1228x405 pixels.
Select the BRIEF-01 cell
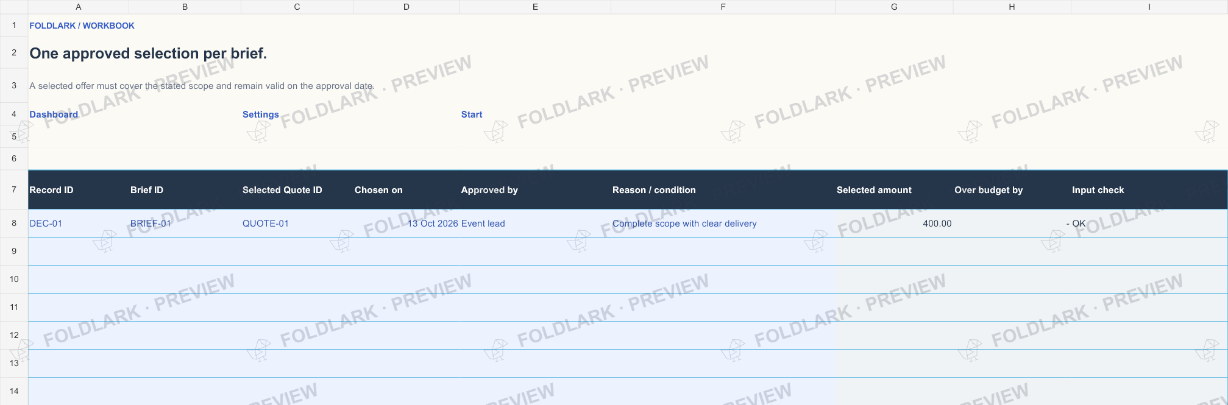185,224
